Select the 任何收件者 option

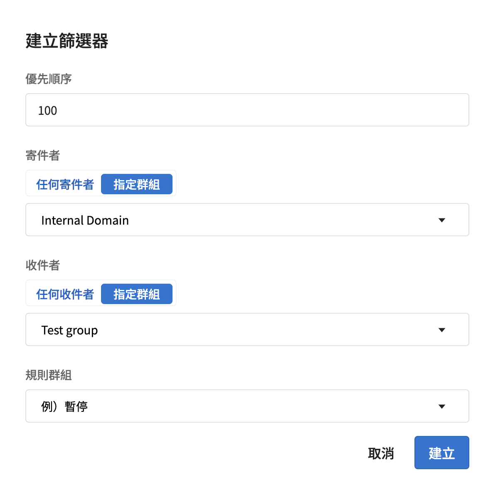click(x=65, y=294)
